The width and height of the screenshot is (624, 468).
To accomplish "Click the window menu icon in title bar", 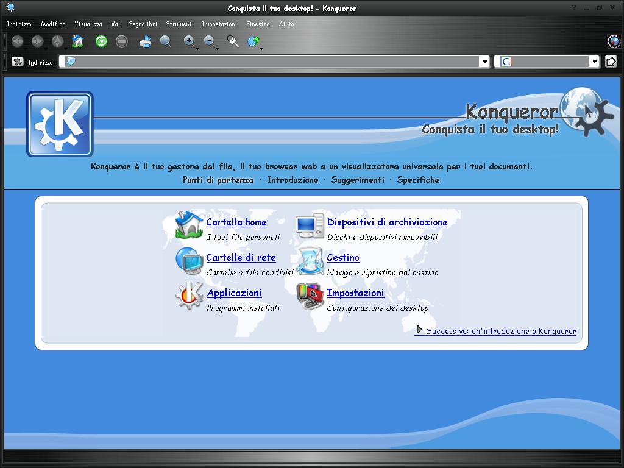I will point(11,7).
